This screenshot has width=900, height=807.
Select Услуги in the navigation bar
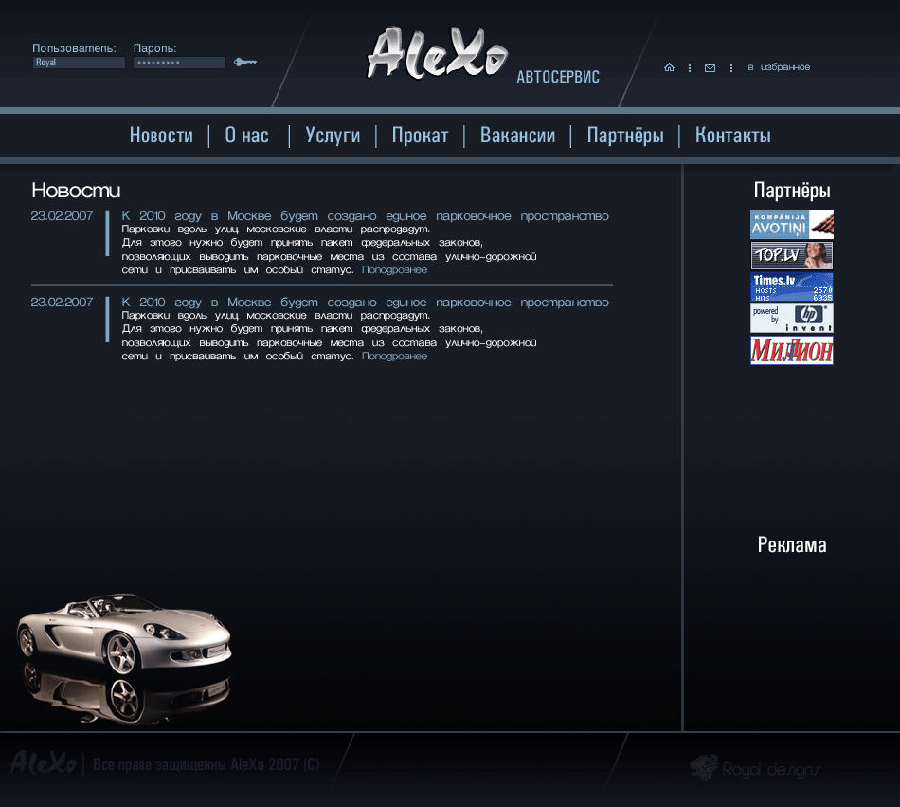332,135
